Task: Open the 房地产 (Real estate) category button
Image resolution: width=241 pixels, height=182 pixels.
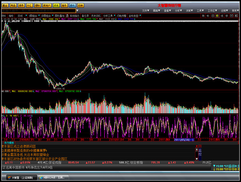Action: [47, 5]
